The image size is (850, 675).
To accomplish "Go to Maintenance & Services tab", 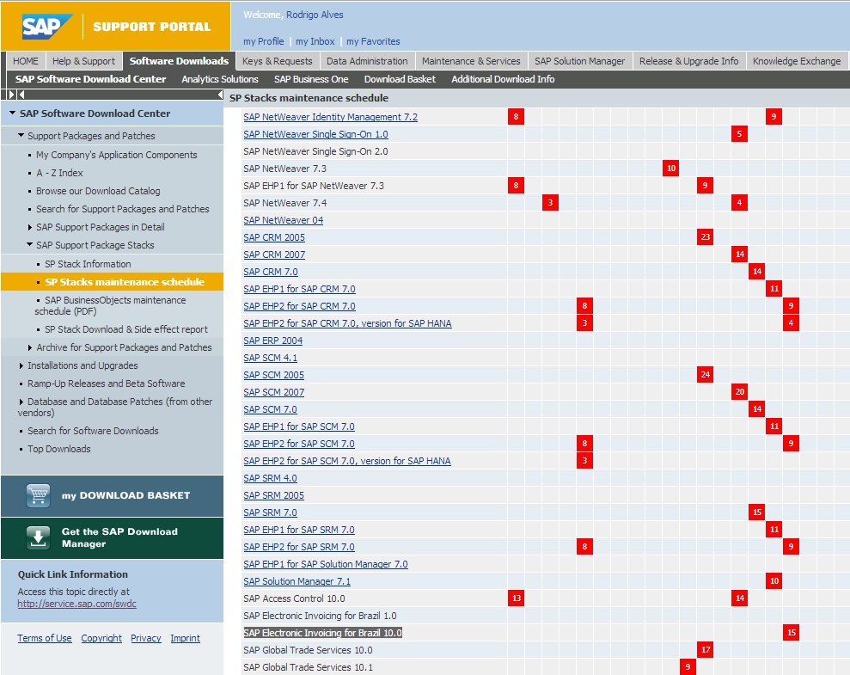I will click(471, 61).
